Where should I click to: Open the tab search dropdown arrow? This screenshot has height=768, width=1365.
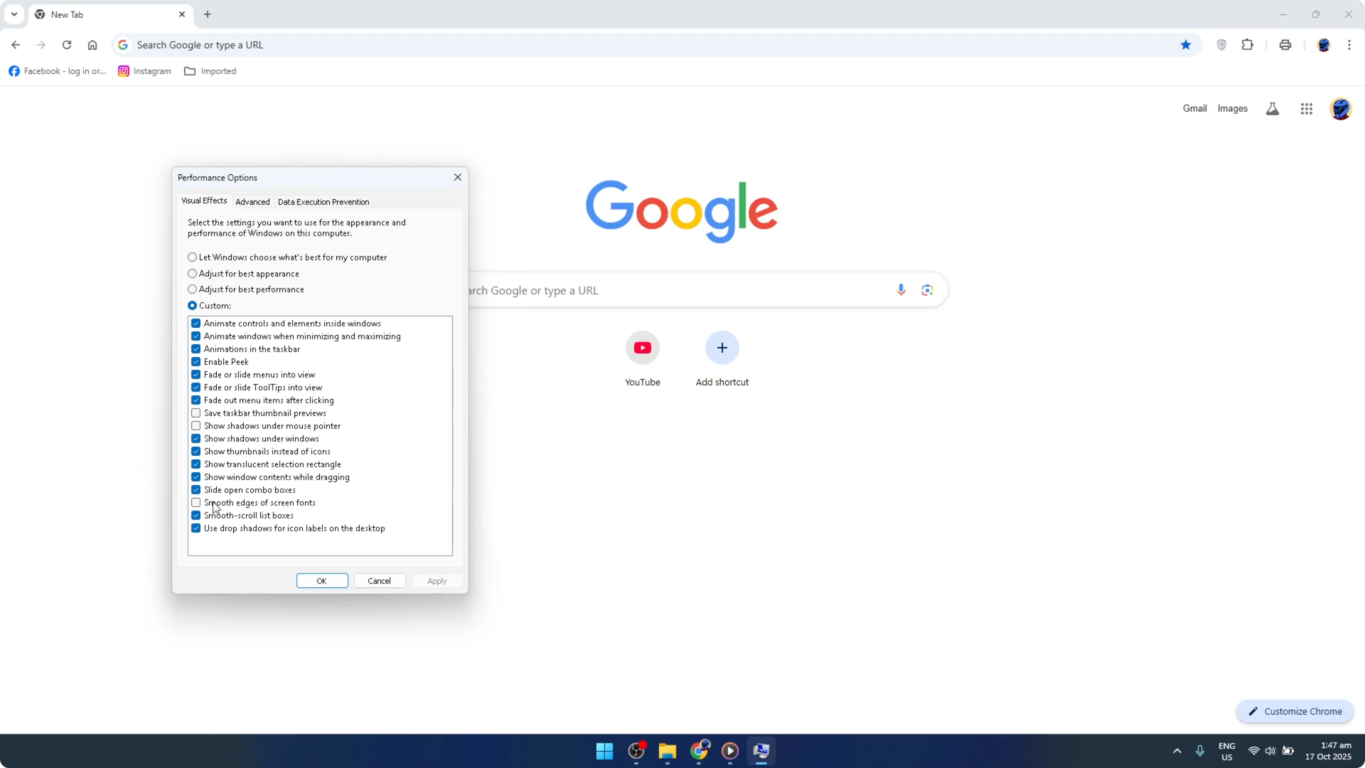pyautogui.click(x=14, y=14)
